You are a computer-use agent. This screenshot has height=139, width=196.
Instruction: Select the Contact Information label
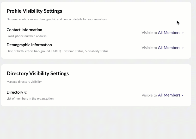coord(24,30)
